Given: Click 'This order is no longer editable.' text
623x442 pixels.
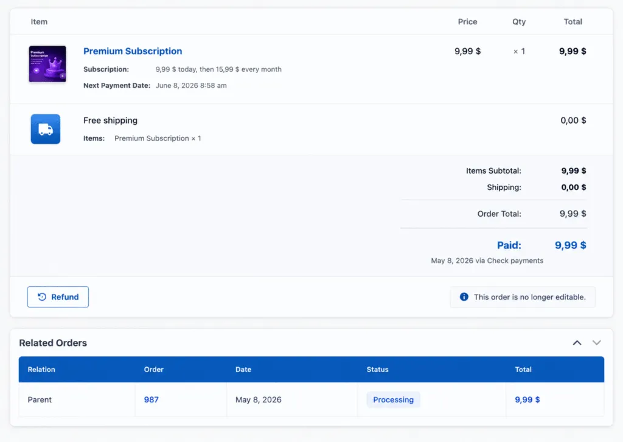Looking at the screenshot, I should point(530,297).
